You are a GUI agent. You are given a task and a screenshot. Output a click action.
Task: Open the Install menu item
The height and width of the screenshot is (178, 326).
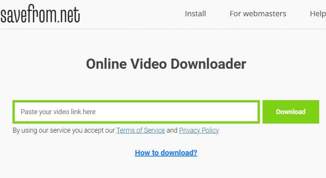click(195, 14)
